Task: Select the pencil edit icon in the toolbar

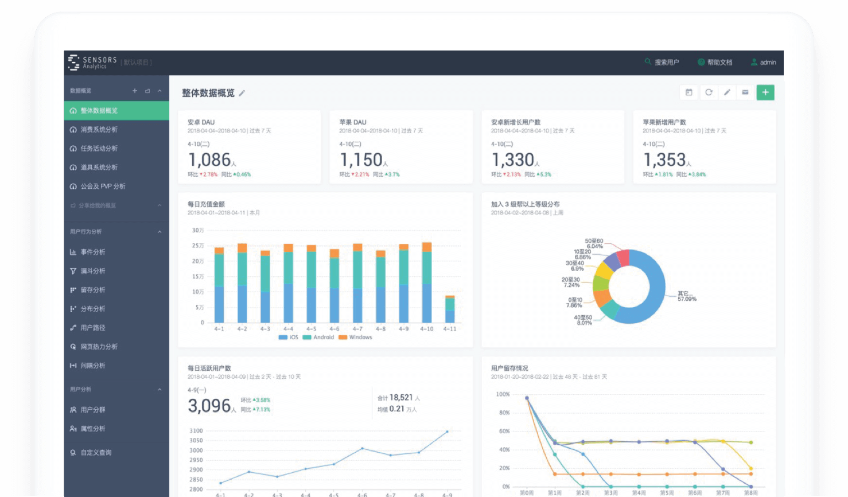Action: [727, 92]
